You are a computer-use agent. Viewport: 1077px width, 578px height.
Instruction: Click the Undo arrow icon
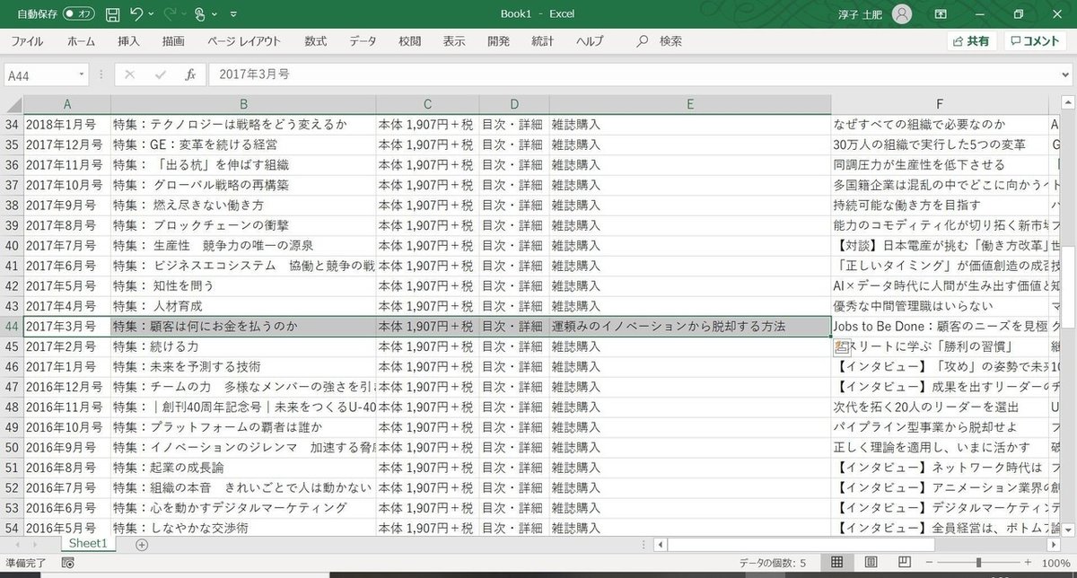136,14
